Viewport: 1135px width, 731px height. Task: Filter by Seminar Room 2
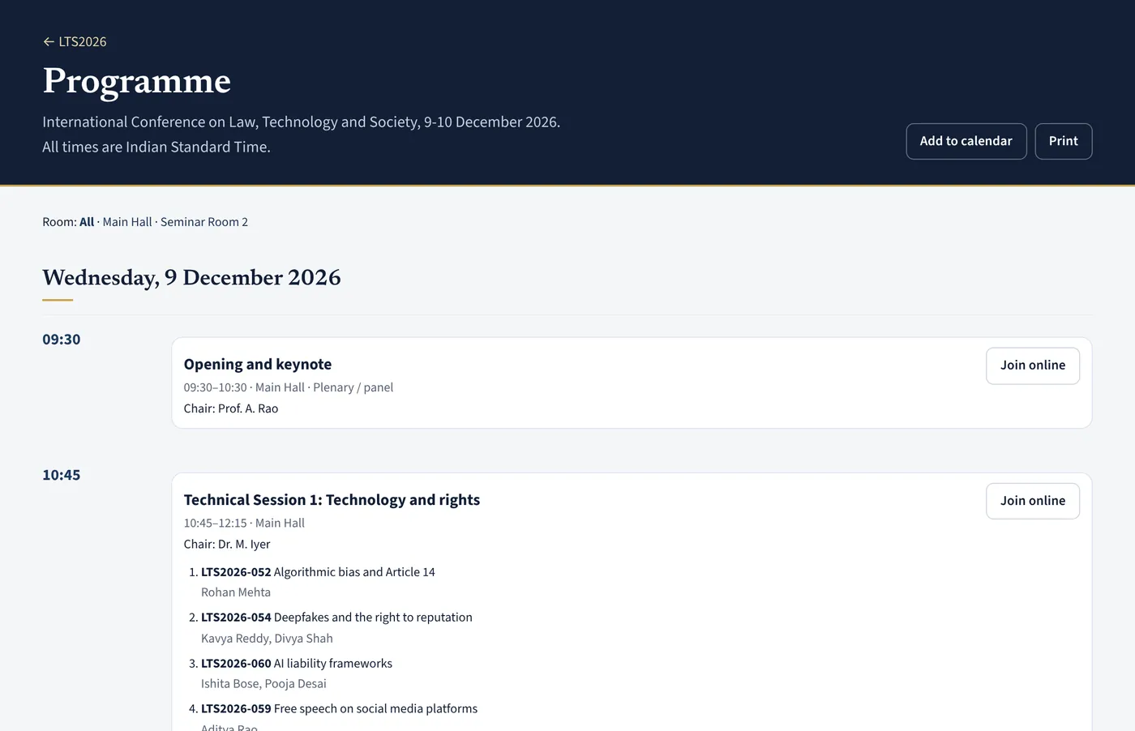click(x=204, y=222)
